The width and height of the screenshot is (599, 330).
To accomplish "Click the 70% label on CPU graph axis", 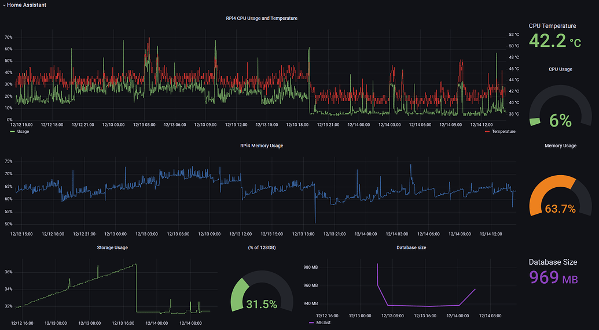I will [x=9, y=38].
